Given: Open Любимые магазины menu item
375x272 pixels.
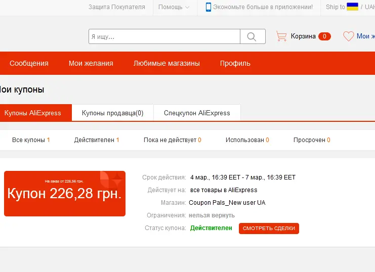Looking at the screenshot, I should click(166, 63).
